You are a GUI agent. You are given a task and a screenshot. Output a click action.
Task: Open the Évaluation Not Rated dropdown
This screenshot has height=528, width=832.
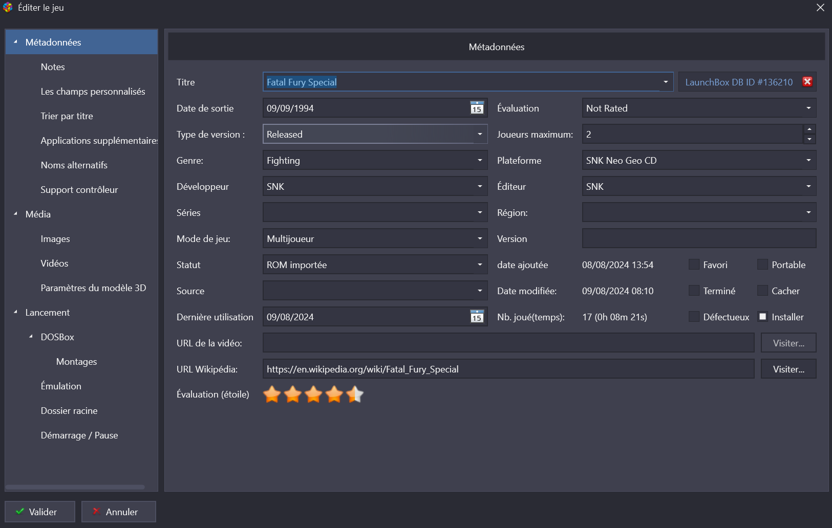pos(699,108)
